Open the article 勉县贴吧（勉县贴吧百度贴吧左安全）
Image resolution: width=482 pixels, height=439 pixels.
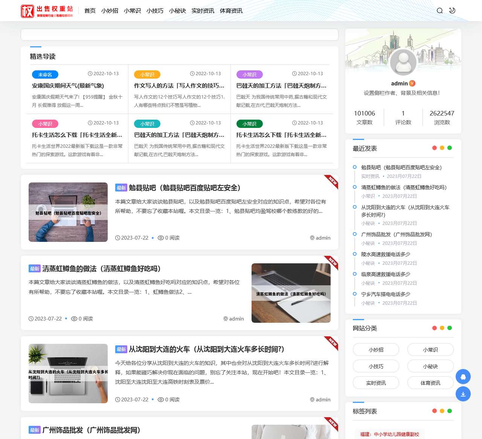click(x=184, y=188)
